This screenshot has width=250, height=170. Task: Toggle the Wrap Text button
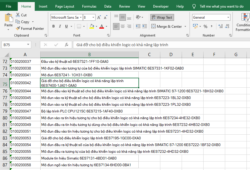[162, 18]
